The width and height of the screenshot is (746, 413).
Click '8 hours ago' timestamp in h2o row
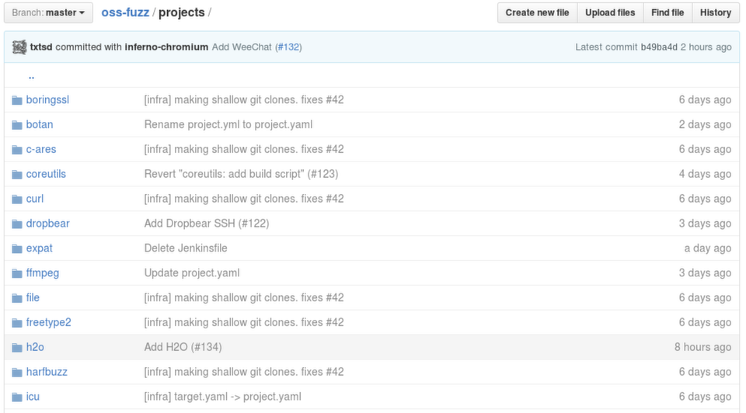click(x=702, y=347)
